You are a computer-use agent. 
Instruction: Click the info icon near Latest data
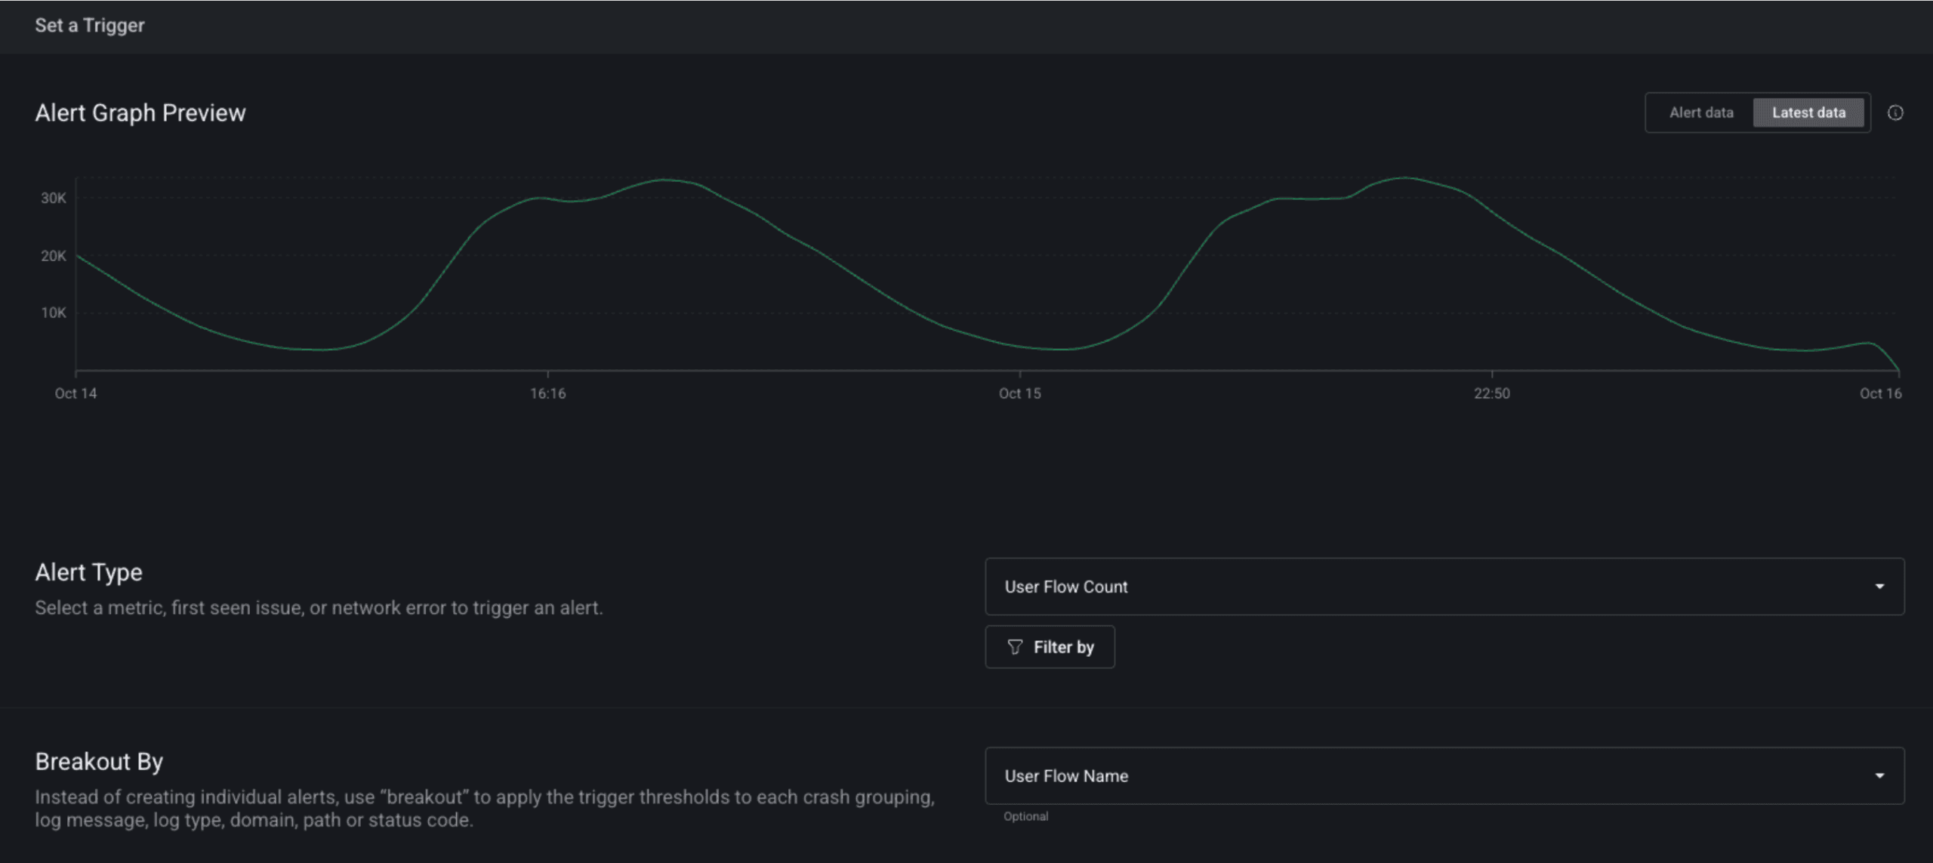(x=1895, y=112)
